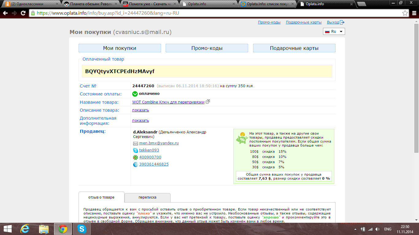419x235 pixels.
Task: Open the Ru language dropdown
Action: 334,32
